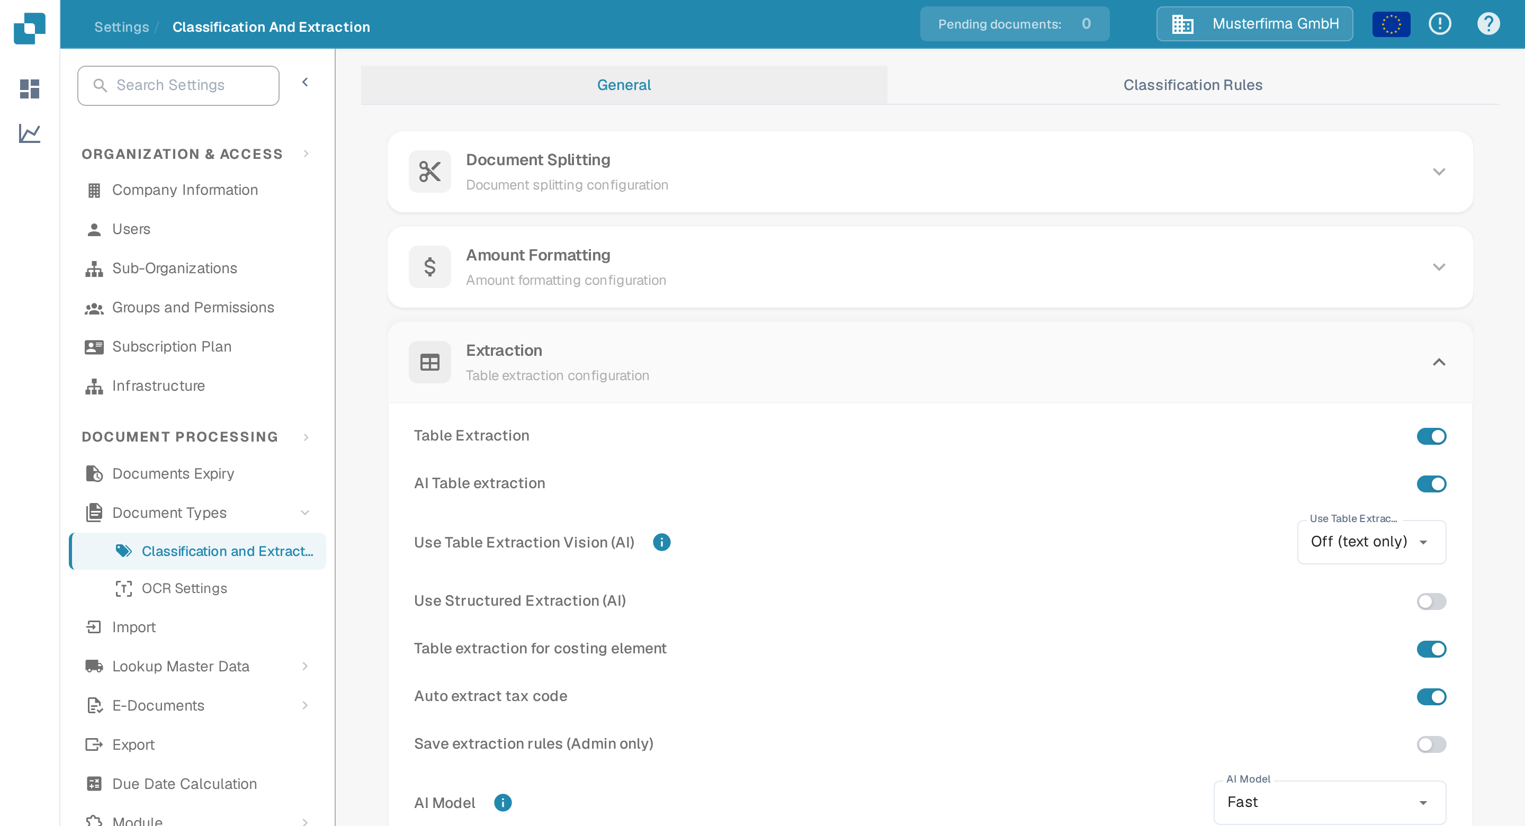1525x826 pixels.
Task: Open the AI Model Fast dropdown
Action: tap(1330, 803)
